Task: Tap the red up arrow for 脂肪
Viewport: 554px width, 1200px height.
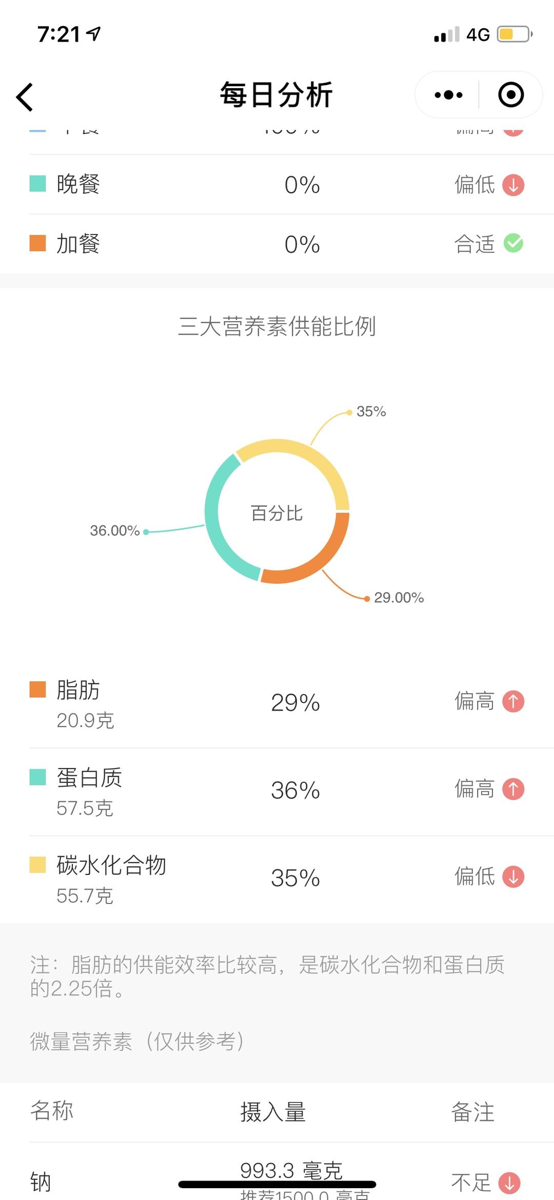Action: pyautogui.click(x=513, y=701)
